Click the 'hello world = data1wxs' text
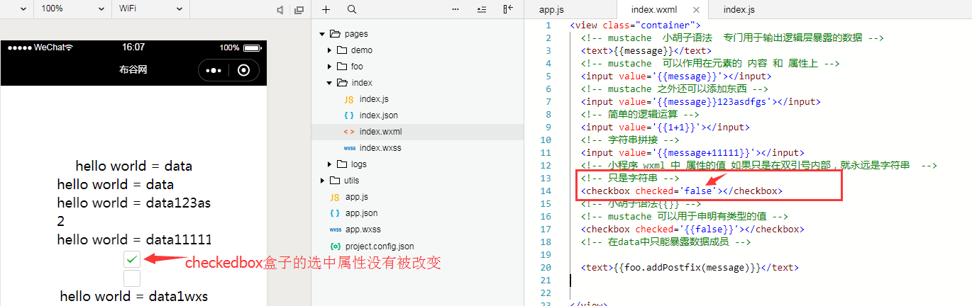The width and height of the screenshot is (972, 306). pyautogui.click(x=134, y=296)
